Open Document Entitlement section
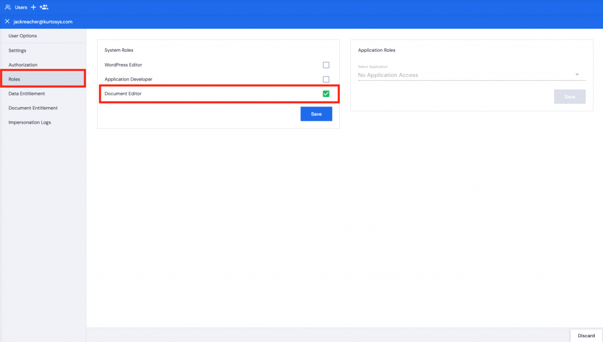Image resolution: width=603 pixels, height=342 pixels. click(x=43, y=108)
